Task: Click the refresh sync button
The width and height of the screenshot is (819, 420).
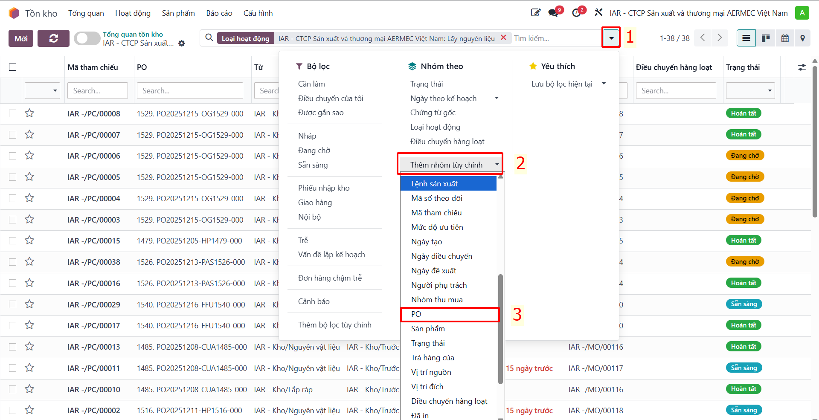Action: [x=53, y=38]
